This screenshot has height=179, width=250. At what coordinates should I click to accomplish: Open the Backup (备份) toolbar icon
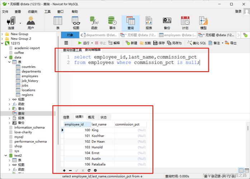pyautogui.click(x=167, y=23)
